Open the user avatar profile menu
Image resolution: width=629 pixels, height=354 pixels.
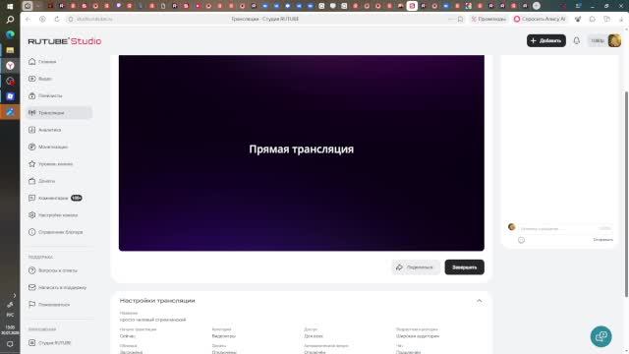(x=614, y=40)
